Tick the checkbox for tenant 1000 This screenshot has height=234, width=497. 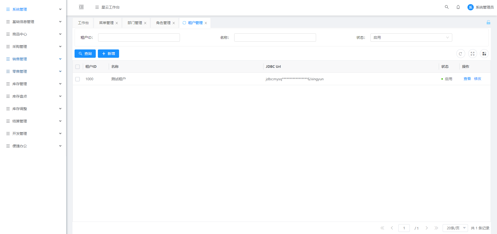tap(77, 79)
